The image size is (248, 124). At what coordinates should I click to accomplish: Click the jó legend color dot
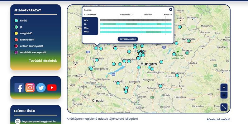(16, 27)
